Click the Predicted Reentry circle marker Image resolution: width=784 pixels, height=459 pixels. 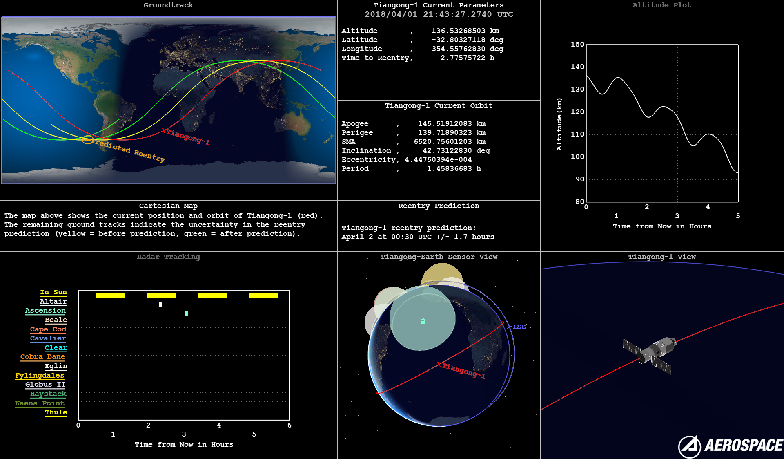pos(87,140)
